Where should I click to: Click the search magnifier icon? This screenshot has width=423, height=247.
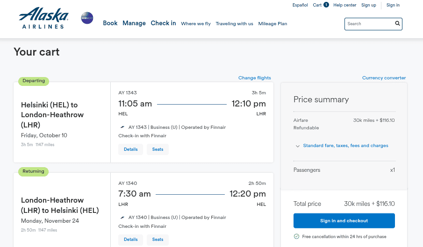pos(397,23)
